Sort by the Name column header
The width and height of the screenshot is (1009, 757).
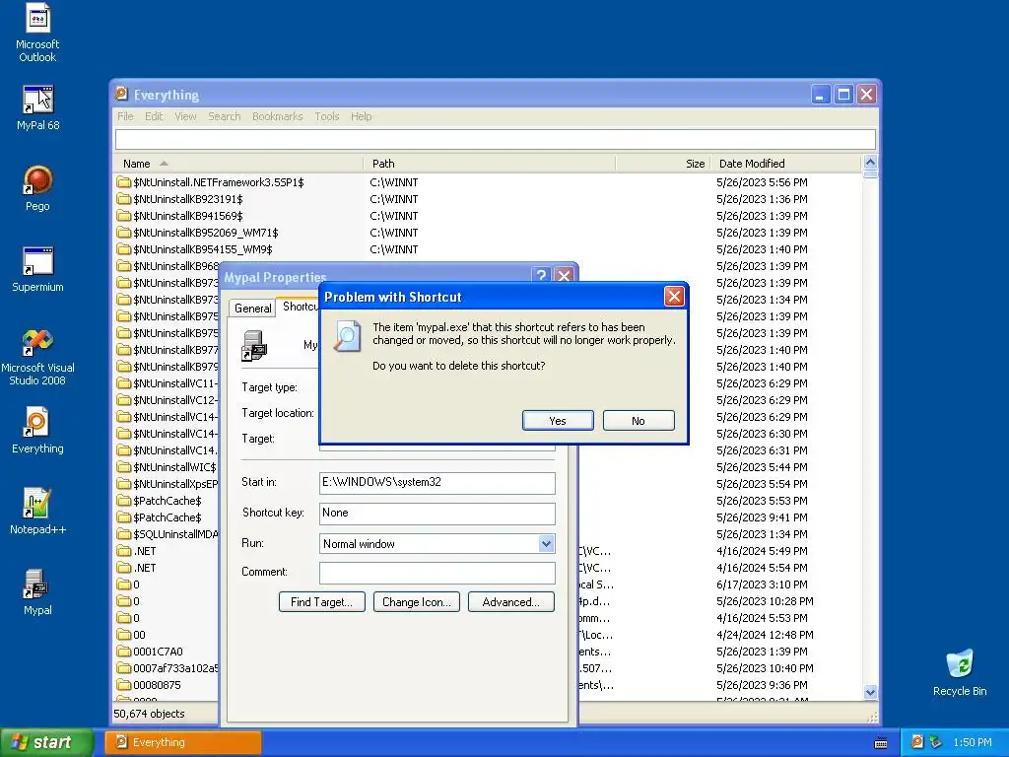tap(238, 164)
